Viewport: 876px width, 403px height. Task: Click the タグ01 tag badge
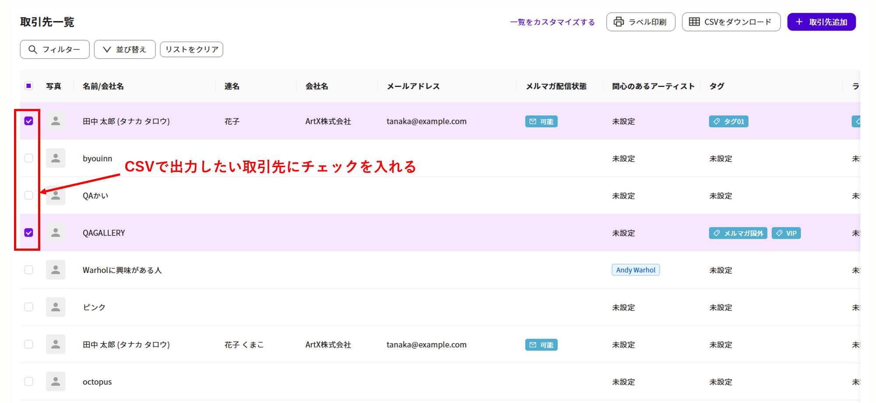pos(728,122)
